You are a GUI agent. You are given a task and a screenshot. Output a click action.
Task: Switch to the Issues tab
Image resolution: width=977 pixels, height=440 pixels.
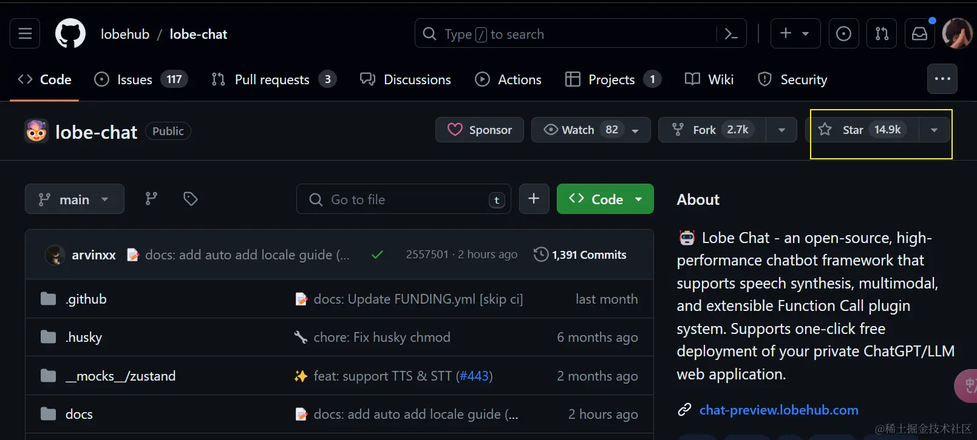(x=141, y=79)
